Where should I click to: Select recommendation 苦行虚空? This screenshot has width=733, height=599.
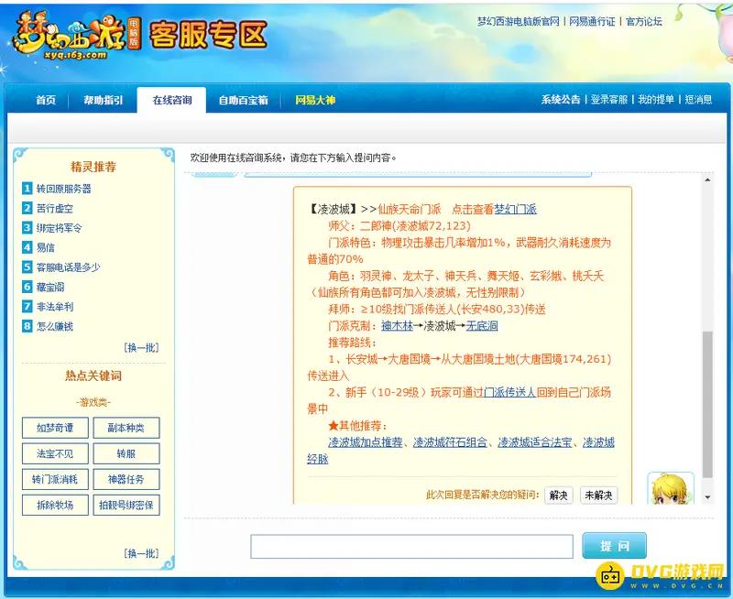55,209
